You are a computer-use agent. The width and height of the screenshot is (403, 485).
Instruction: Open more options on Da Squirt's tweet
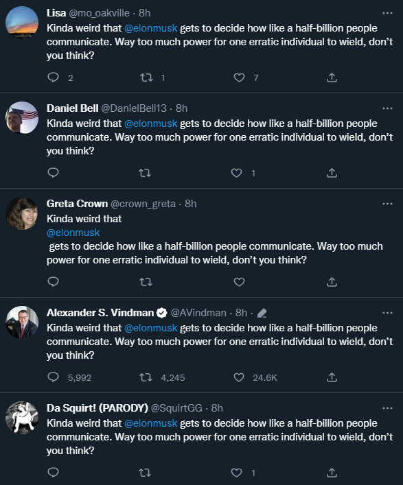click(x=387, y=408)
